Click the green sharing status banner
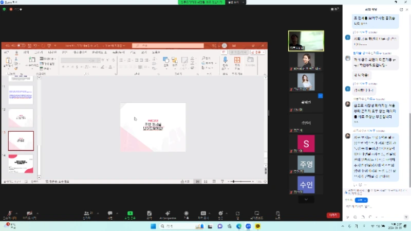The width and height of the screenshot is (411, 231). [201, 2]
